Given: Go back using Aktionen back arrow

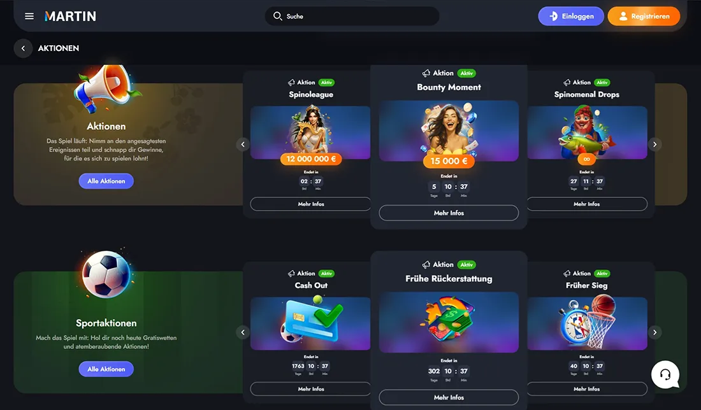Looking at the screenshot, I should 23,48.
